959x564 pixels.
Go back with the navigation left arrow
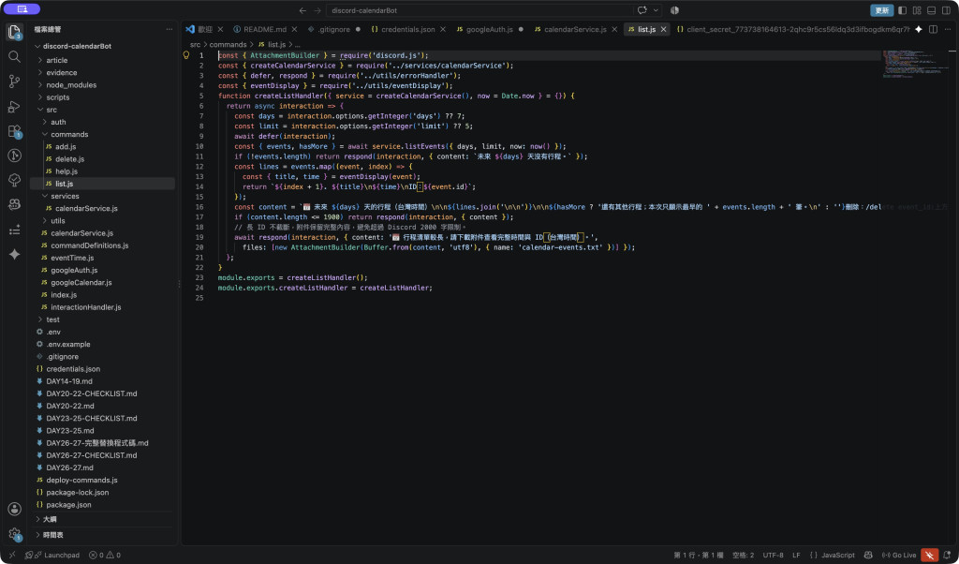(302, 10)
